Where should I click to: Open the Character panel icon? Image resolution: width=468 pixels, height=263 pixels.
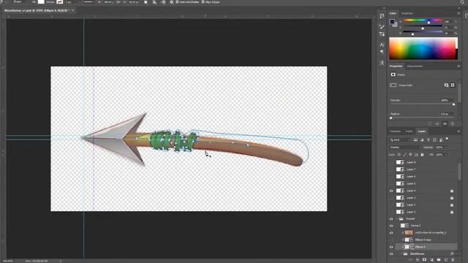[x=382, y=45]
